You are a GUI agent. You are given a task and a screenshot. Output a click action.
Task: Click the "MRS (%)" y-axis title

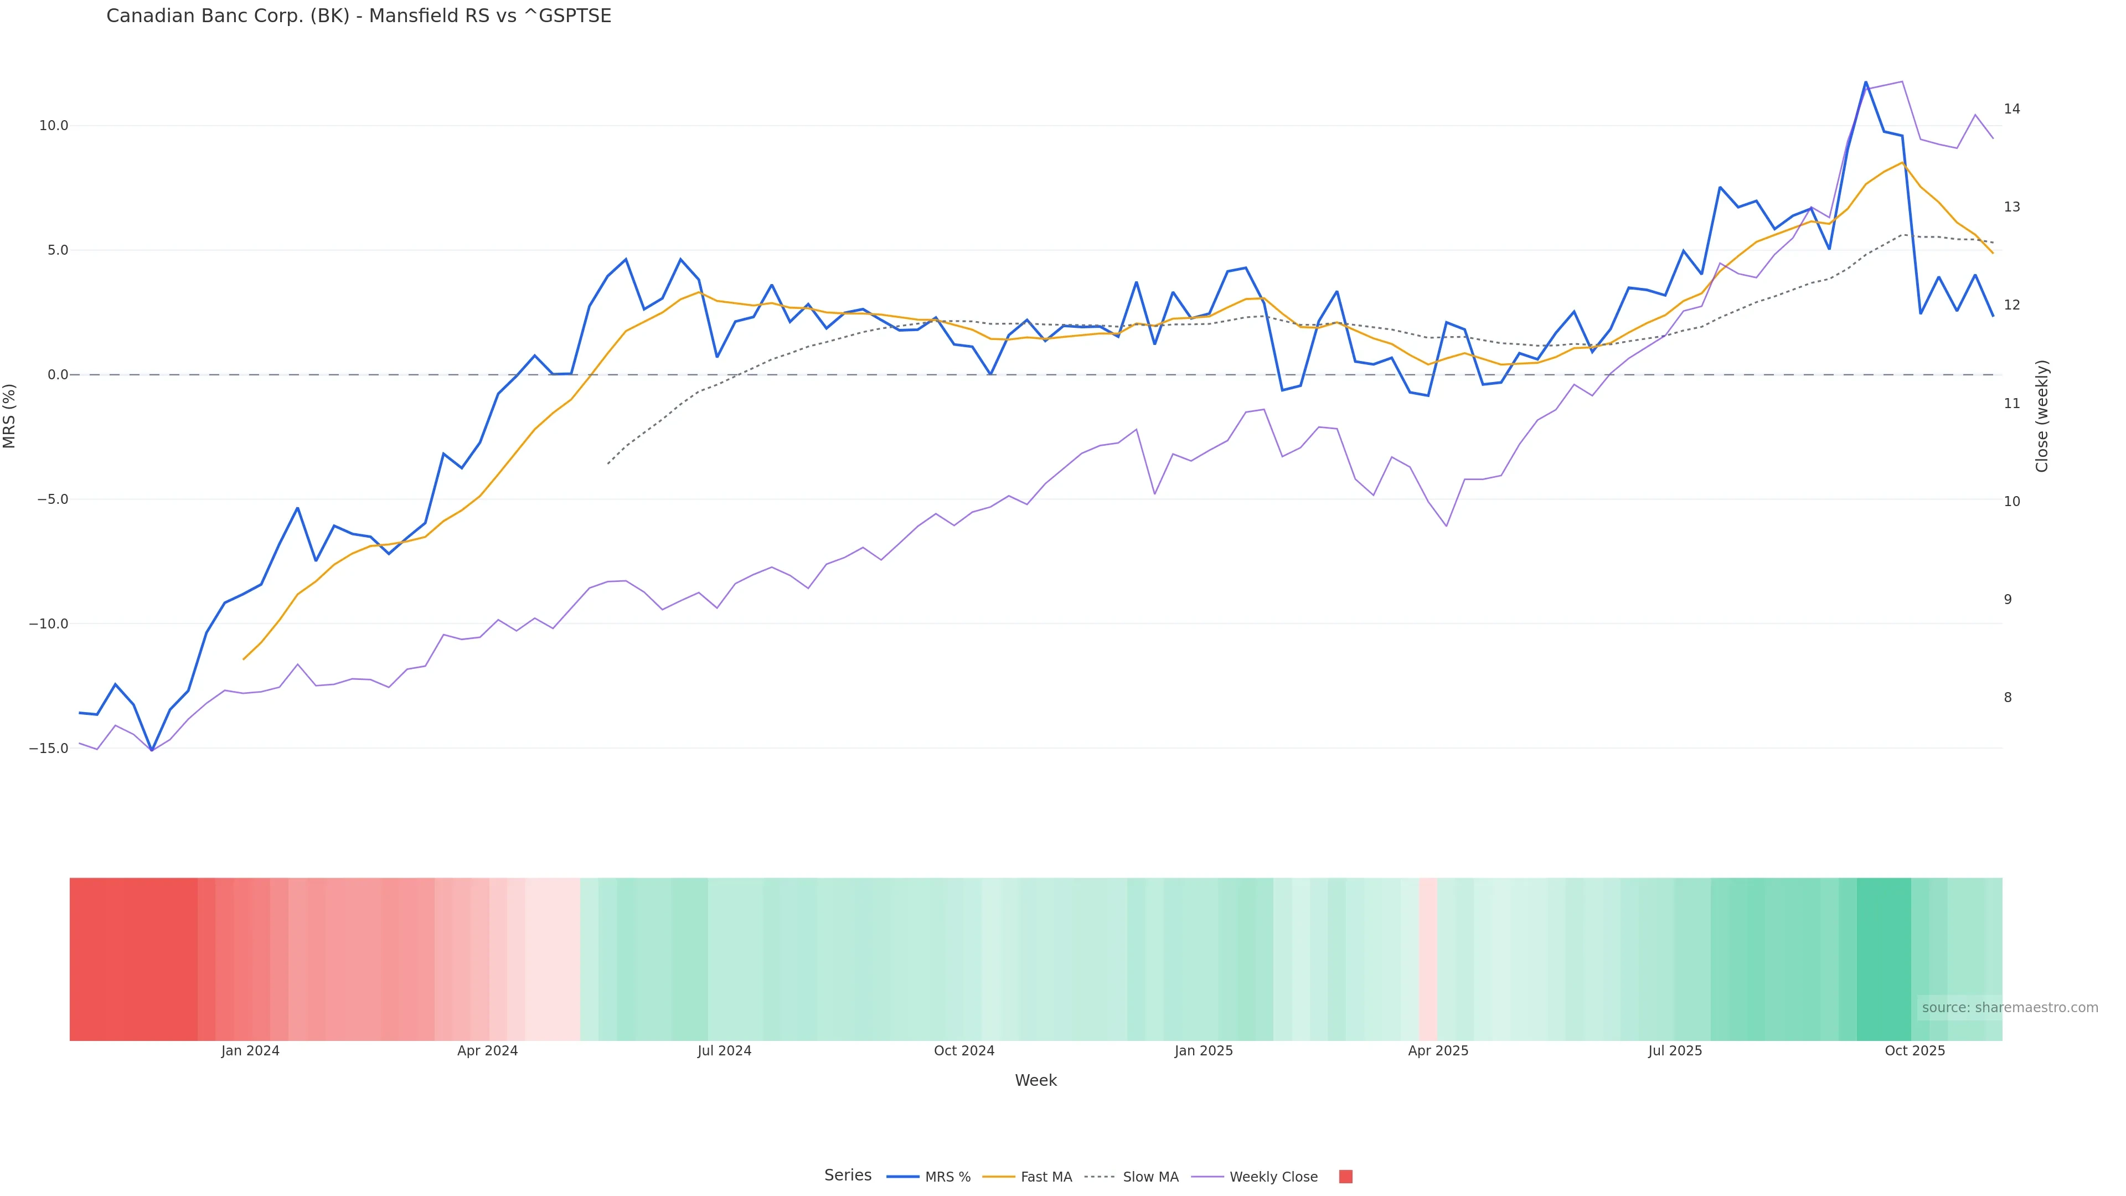tap(10, 416)
